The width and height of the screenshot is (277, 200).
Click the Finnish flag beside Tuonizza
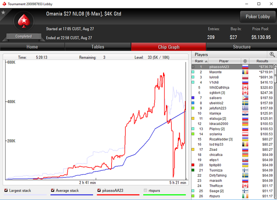click(245, 170)
